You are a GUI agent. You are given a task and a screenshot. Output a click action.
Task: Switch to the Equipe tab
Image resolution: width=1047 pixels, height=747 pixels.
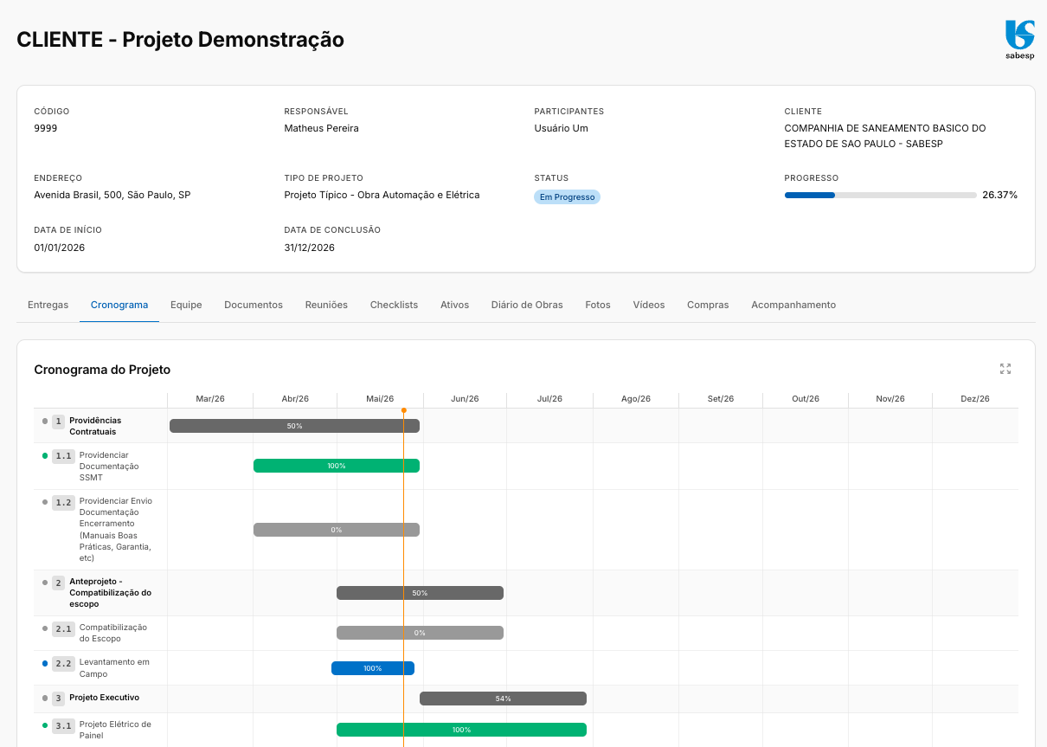(186, 305)
